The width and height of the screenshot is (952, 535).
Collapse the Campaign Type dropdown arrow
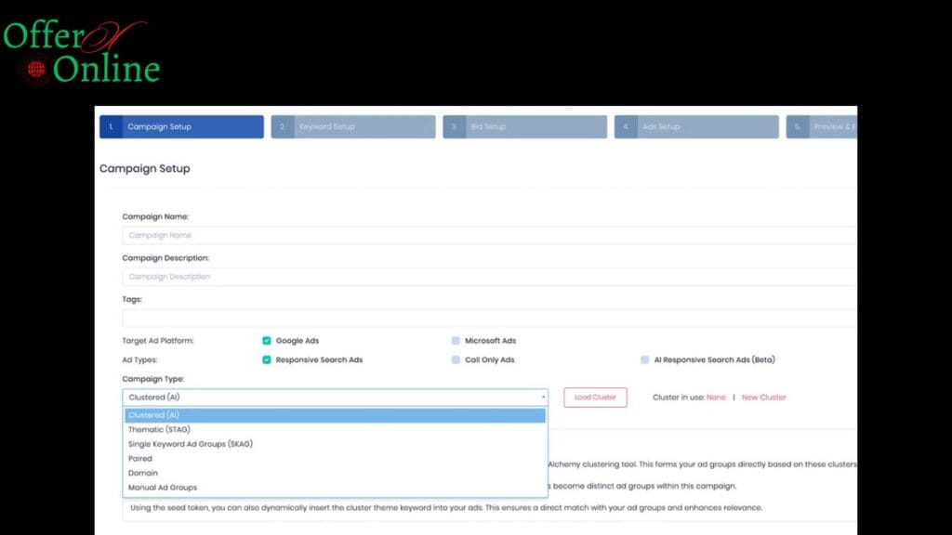543,398
